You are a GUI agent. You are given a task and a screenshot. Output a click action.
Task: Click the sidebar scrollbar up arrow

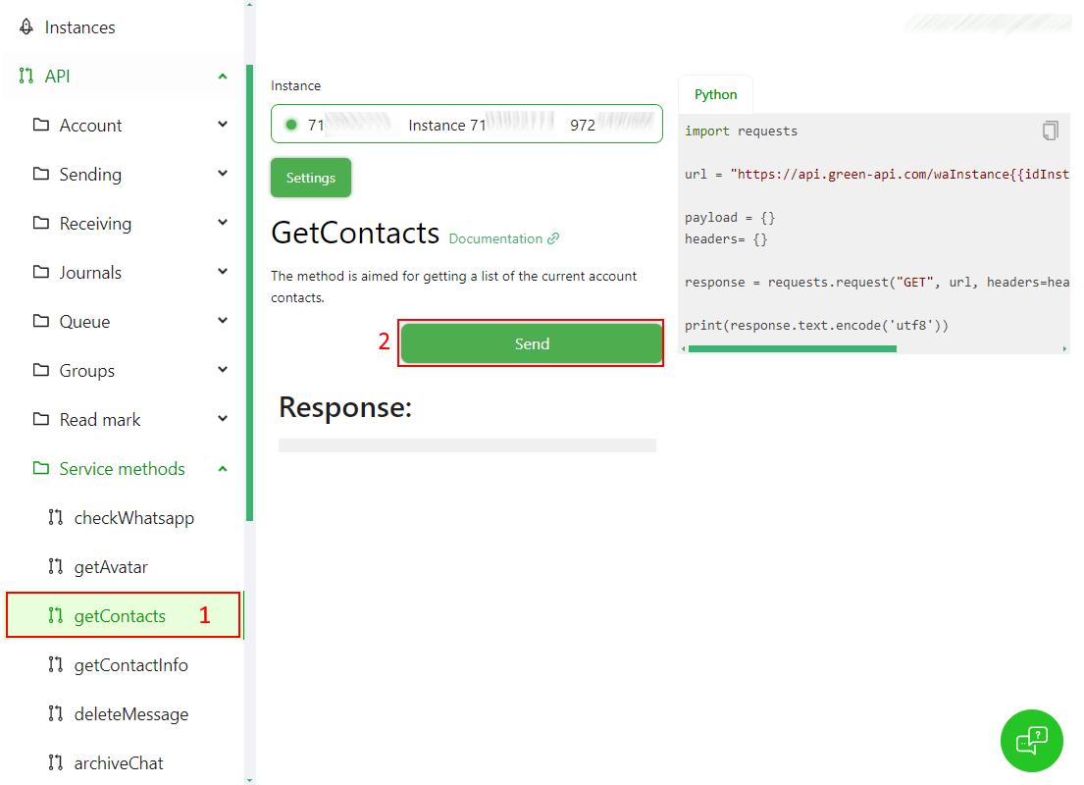(x=249, y=4)
